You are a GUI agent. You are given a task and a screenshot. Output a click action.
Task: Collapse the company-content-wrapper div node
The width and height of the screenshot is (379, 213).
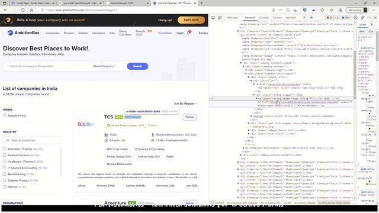241,63
